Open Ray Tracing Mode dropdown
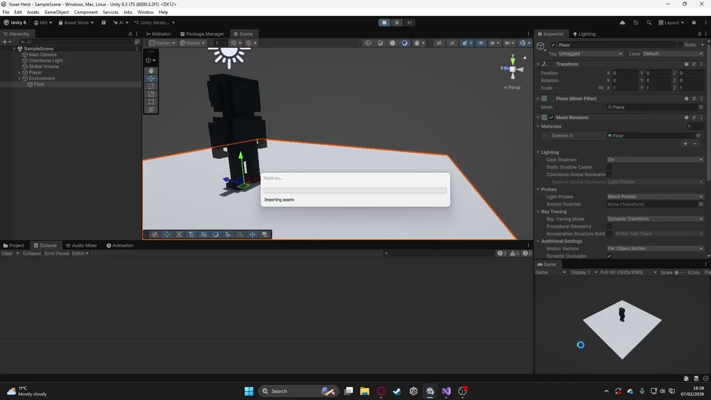This screenshot has width=711, height=400. (x=655, y=219)
